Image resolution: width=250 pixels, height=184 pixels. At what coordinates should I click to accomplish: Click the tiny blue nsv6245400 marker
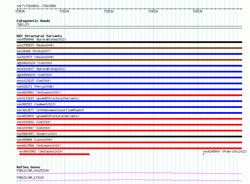pos(204,154)
